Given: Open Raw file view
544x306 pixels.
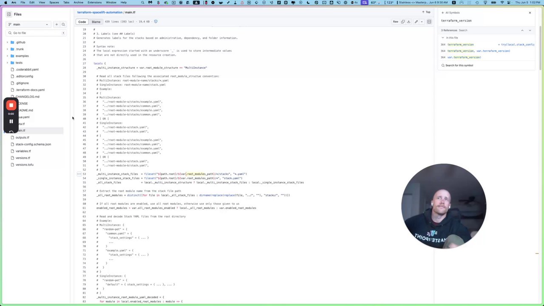Looking at the screenshot, I should click(x=396, y=22).
